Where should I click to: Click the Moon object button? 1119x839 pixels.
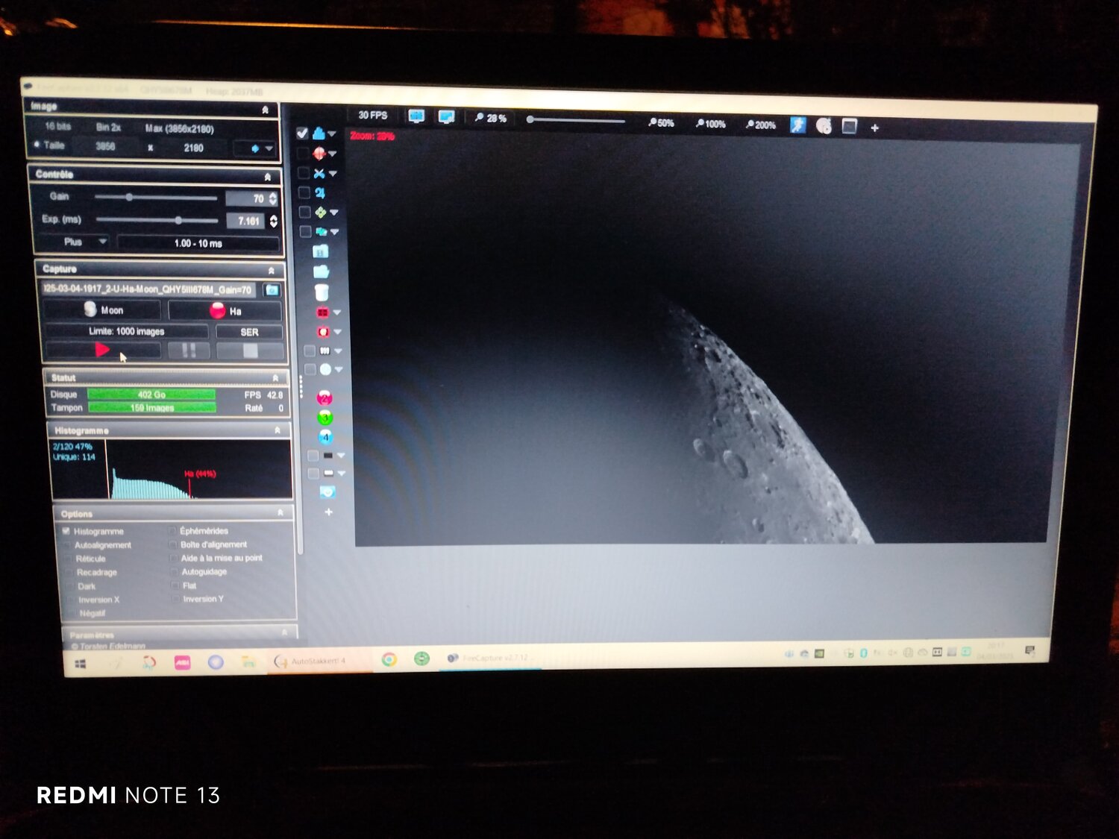click(x=102, y=309)
